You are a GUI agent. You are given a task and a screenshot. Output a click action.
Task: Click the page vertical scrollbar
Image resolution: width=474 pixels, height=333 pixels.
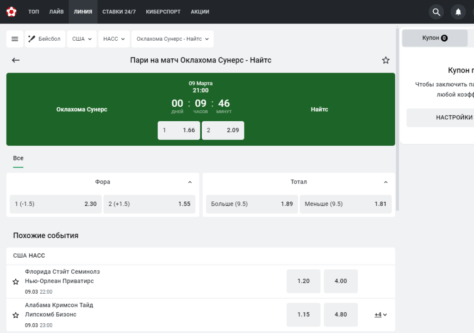point(397,118)
